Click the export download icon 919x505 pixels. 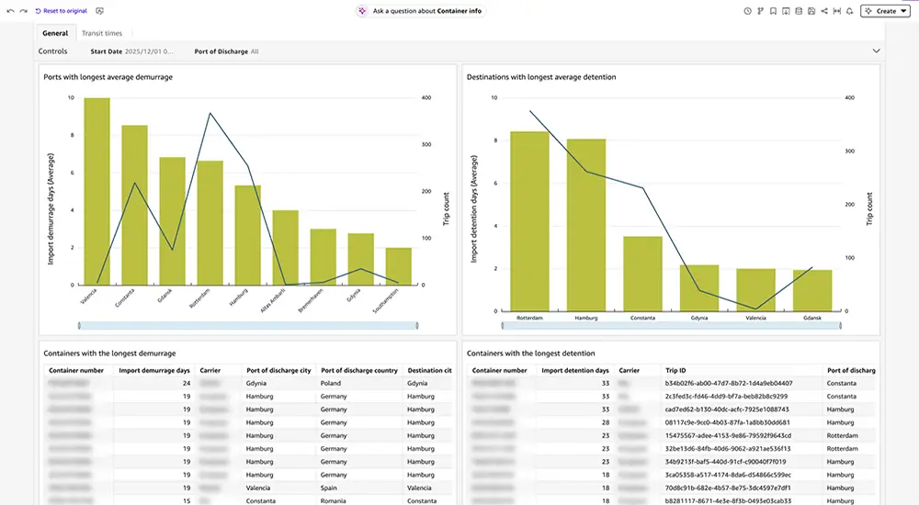pyautogui.click(x=786, y=11)
